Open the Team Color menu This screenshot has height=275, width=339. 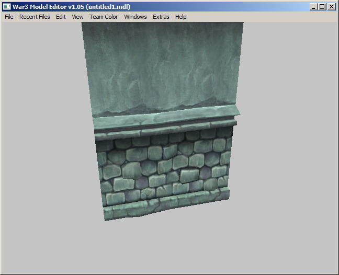(x=104, y=17)
